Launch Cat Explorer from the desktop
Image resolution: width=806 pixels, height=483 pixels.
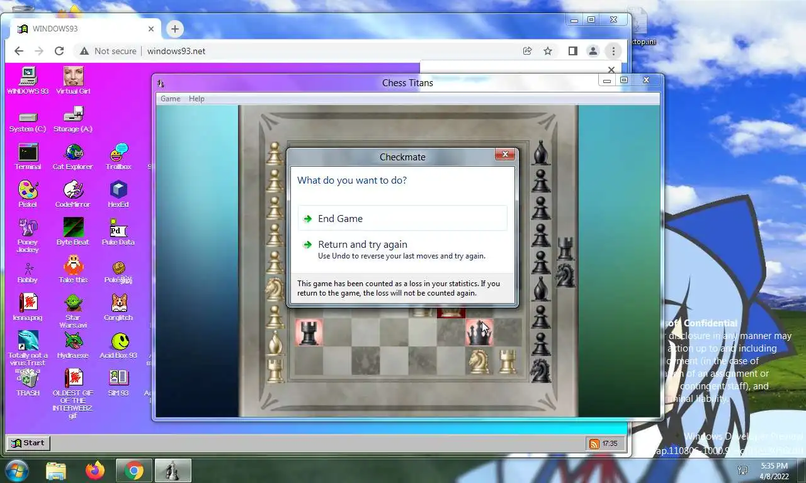pyautogui.click(x=73, y=157)
